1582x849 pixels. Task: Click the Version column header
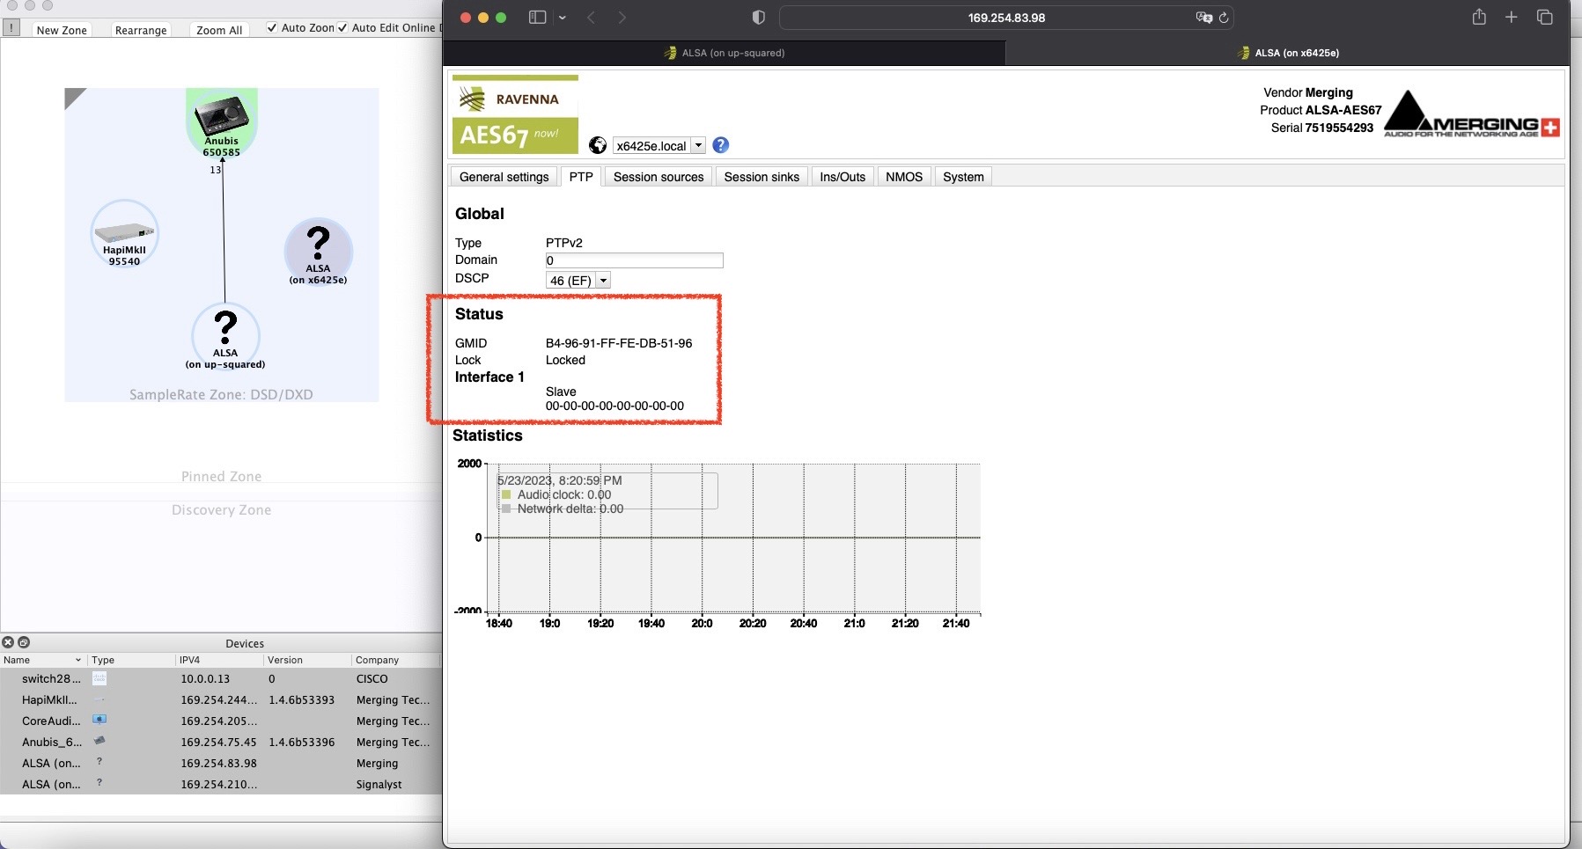[307, 660]
